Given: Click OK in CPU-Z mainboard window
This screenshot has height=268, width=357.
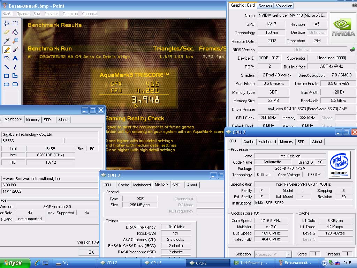Looking at the screenshot, I should pyautogui.click(x=89, y=252).
